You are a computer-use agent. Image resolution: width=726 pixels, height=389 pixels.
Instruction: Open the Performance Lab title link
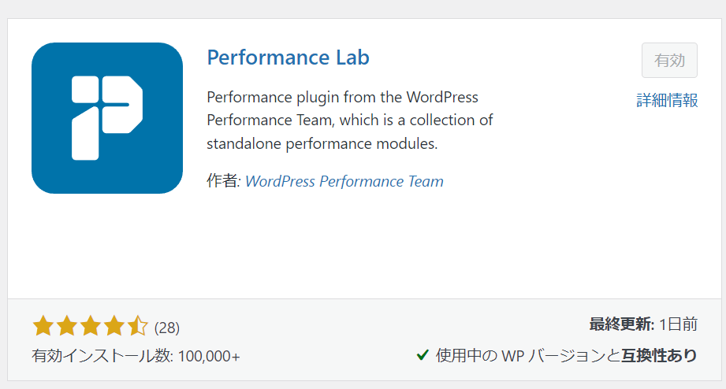288,57
